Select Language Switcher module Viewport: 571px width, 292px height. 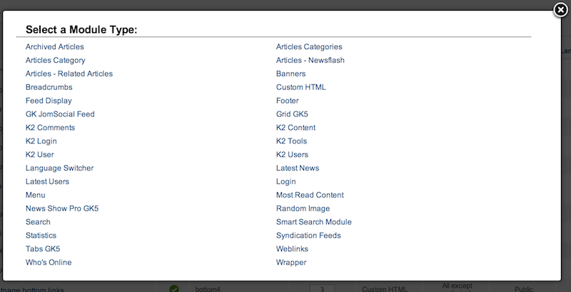(59, 168)
